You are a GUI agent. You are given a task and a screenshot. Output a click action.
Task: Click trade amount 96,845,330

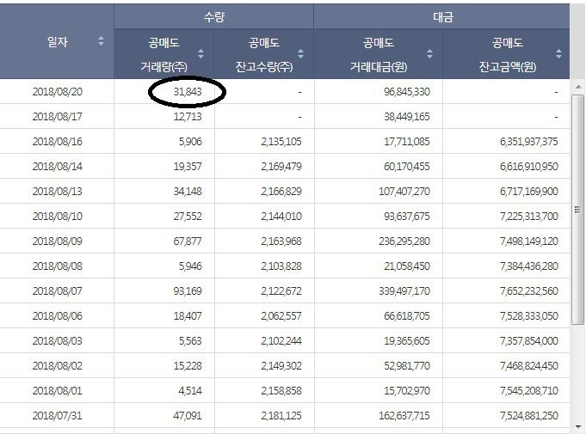pyautogui.click(x=407, y=92)
